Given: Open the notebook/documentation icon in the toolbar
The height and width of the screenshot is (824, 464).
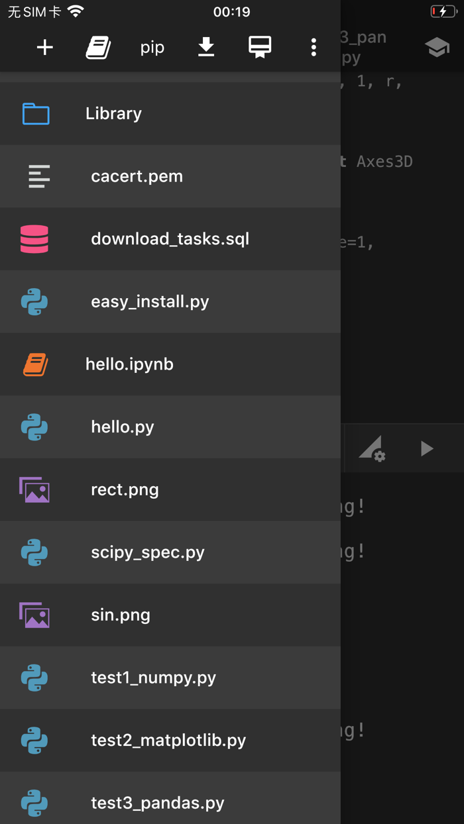Looking at the screenshot, I should 98,47.
